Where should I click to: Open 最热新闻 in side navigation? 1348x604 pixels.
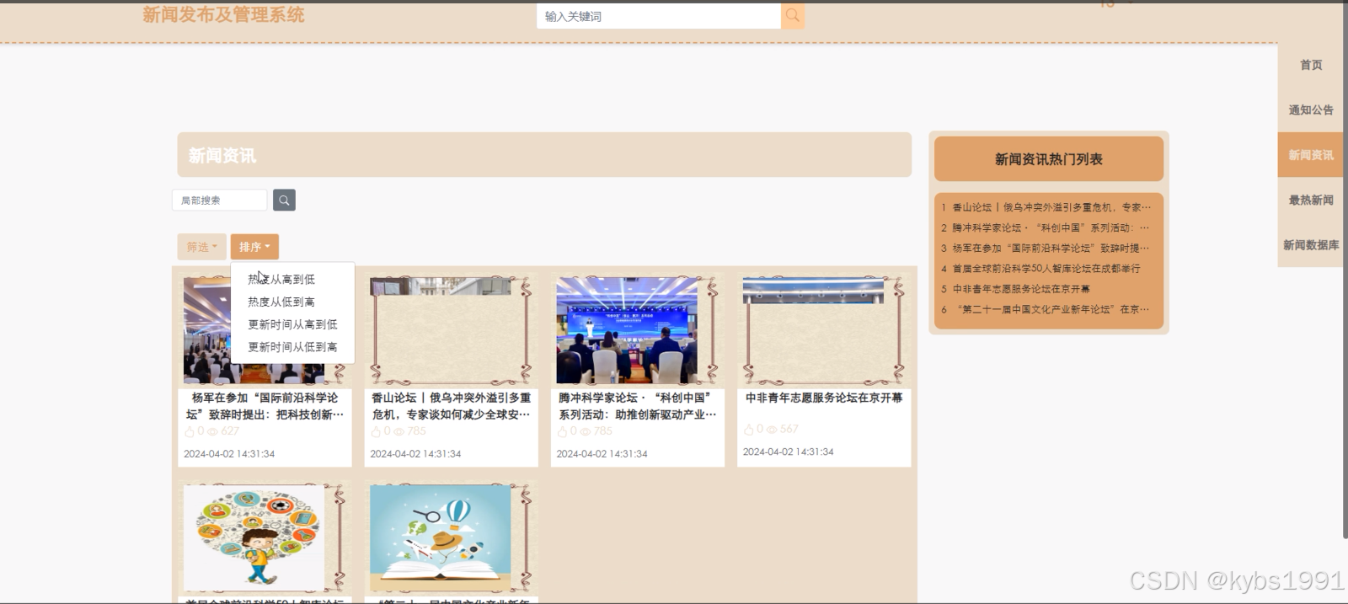pos(1310,200)
